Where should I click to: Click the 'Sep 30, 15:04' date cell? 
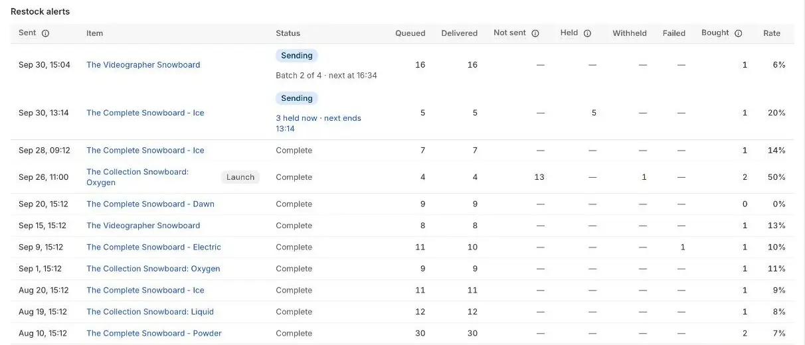44,65
